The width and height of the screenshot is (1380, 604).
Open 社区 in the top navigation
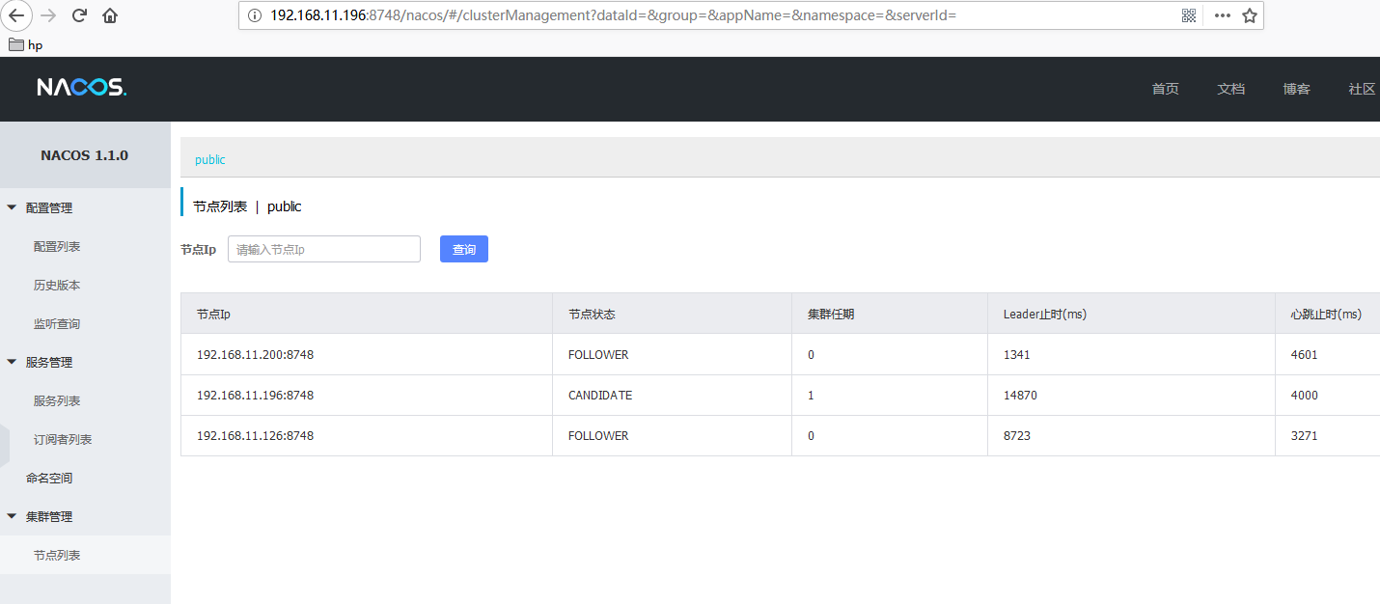click(1362, 89)
